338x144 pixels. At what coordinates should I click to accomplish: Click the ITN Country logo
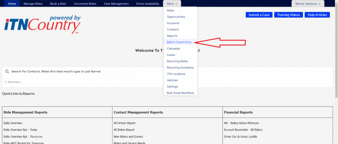tap(43, 25)
